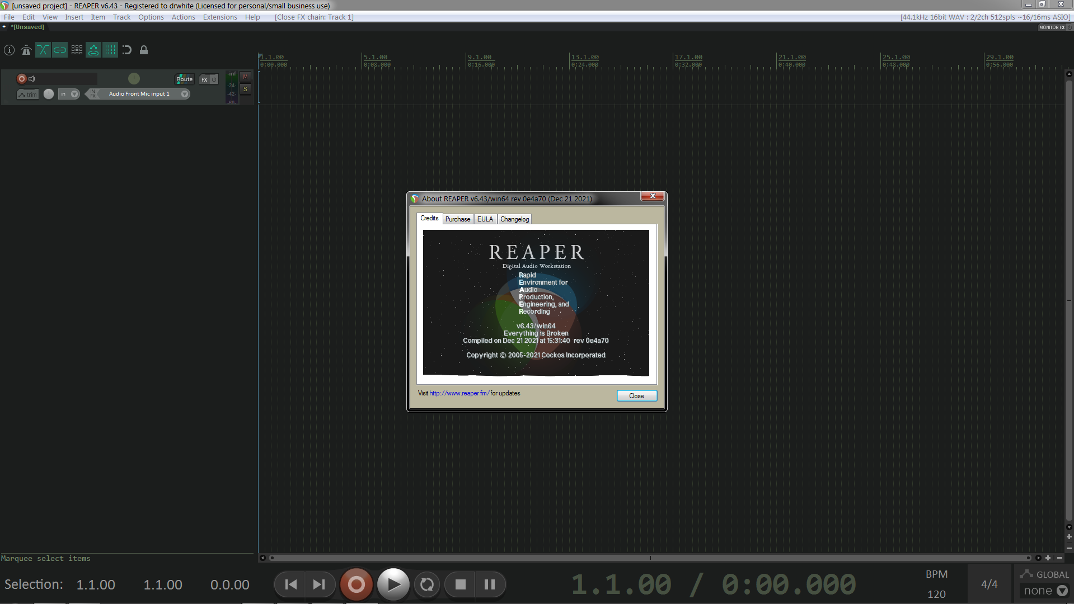The width and height of the screenshot is (1074, 604).
Task: Toggle grid lines toolbar icon
Action: click(110, 50)
